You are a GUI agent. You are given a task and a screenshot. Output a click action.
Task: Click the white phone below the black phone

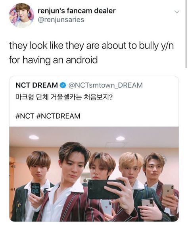(106, 207)
